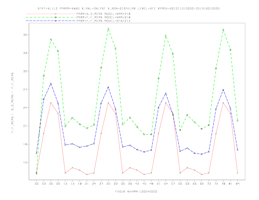259x200 pixels.
Task: Click y-axis tick label 18
Action: pyautogui.click(x=25, y=144)
